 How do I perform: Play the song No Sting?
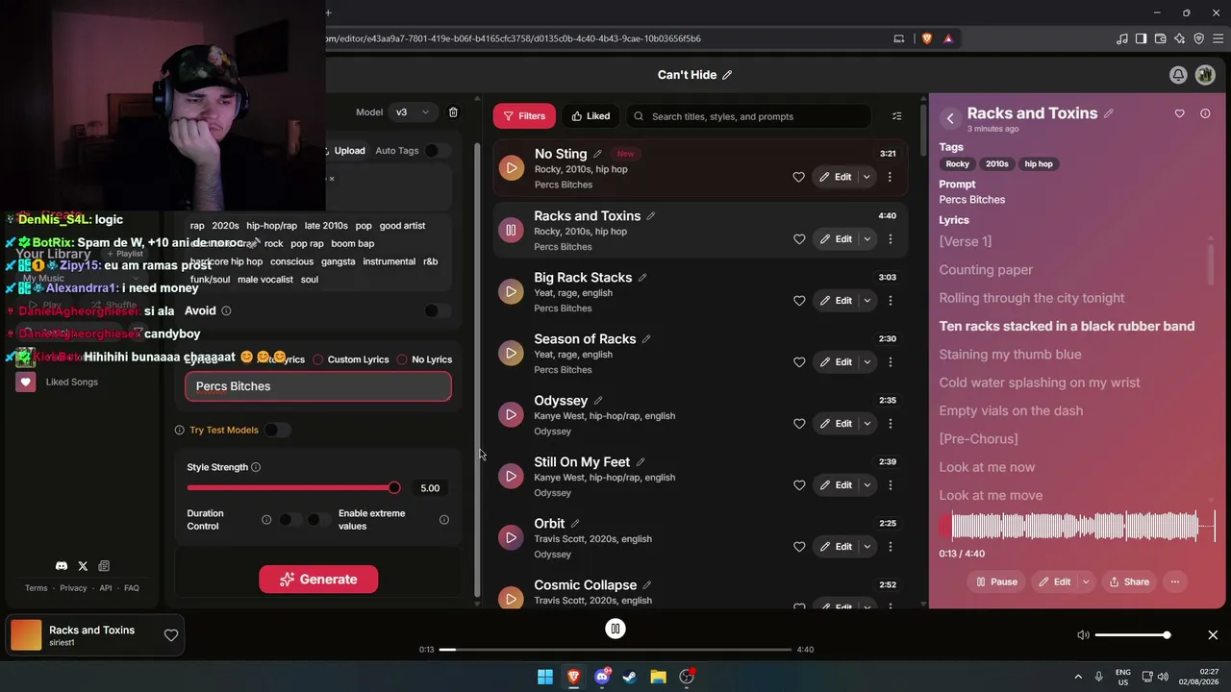coord(511,168)
